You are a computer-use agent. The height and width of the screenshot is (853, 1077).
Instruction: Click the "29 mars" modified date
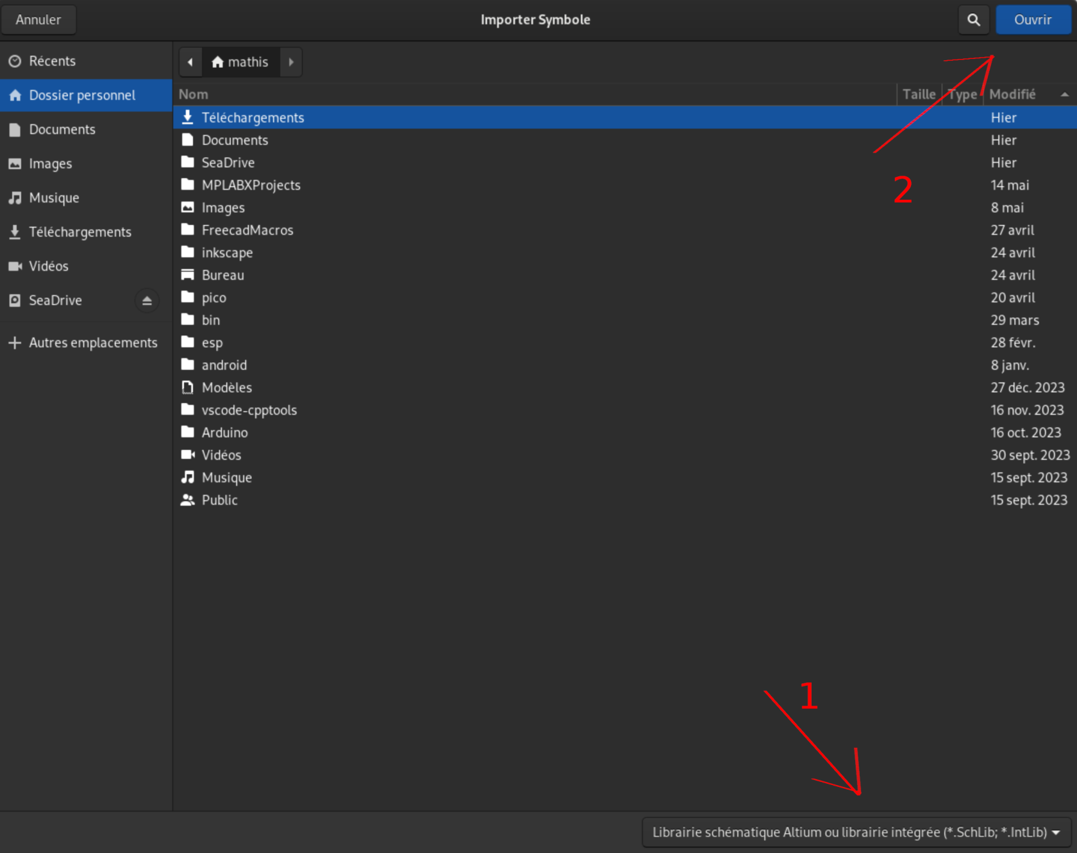(1015, 320)
